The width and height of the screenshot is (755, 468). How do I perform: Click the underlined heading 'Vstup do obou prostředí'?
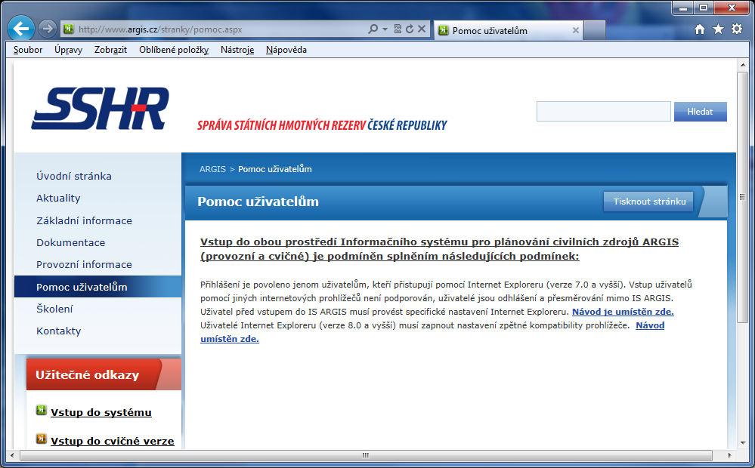point(439,248)
